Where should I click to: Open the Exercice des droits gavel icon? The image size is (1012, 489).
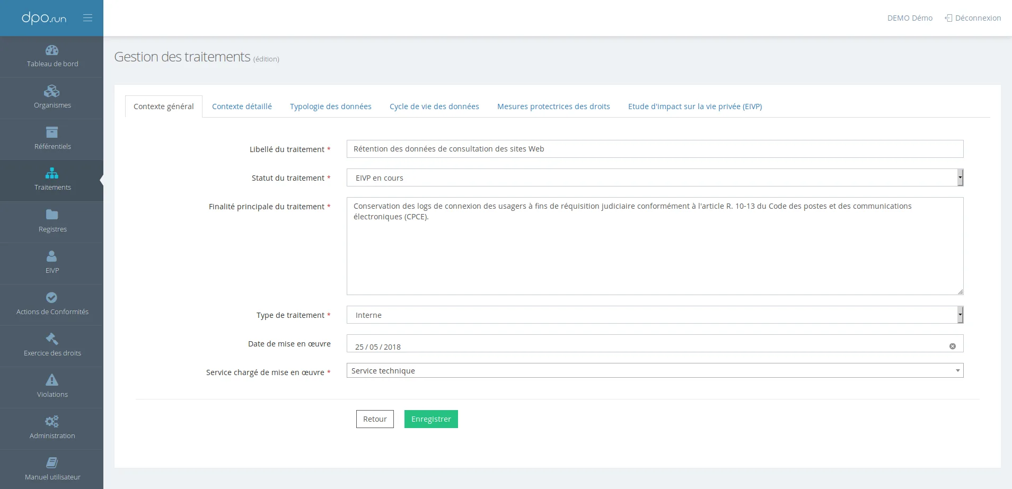click(x=52, y=339)
